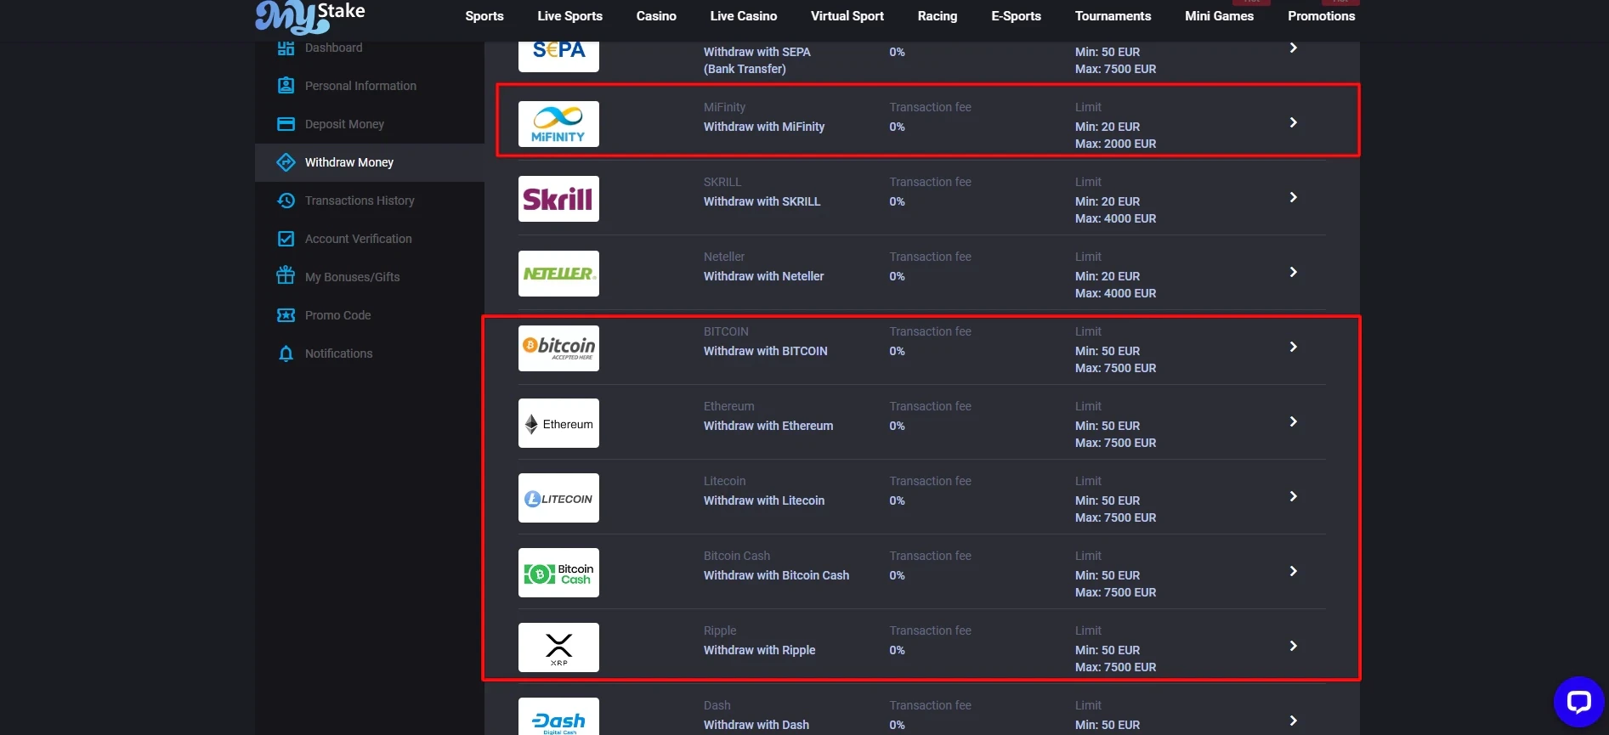Select the Personal Information icon
This screenshot has height=735, width=1609.
pos(286,86)
